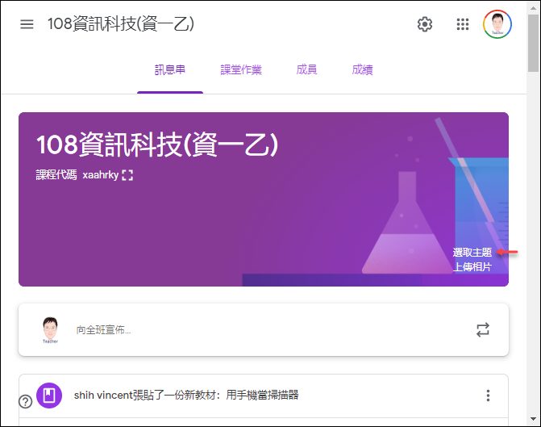Open the help question mark

tap(26, 401)
